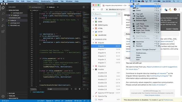
Task: Click the Go Live status bar button
Action: [x=78, y=101]
